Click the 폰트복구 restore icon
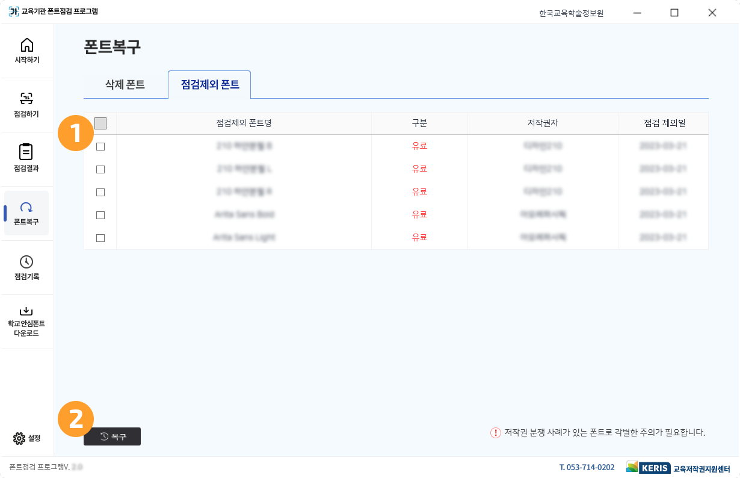This screenshot has height=478, width=740. [26, 208]
